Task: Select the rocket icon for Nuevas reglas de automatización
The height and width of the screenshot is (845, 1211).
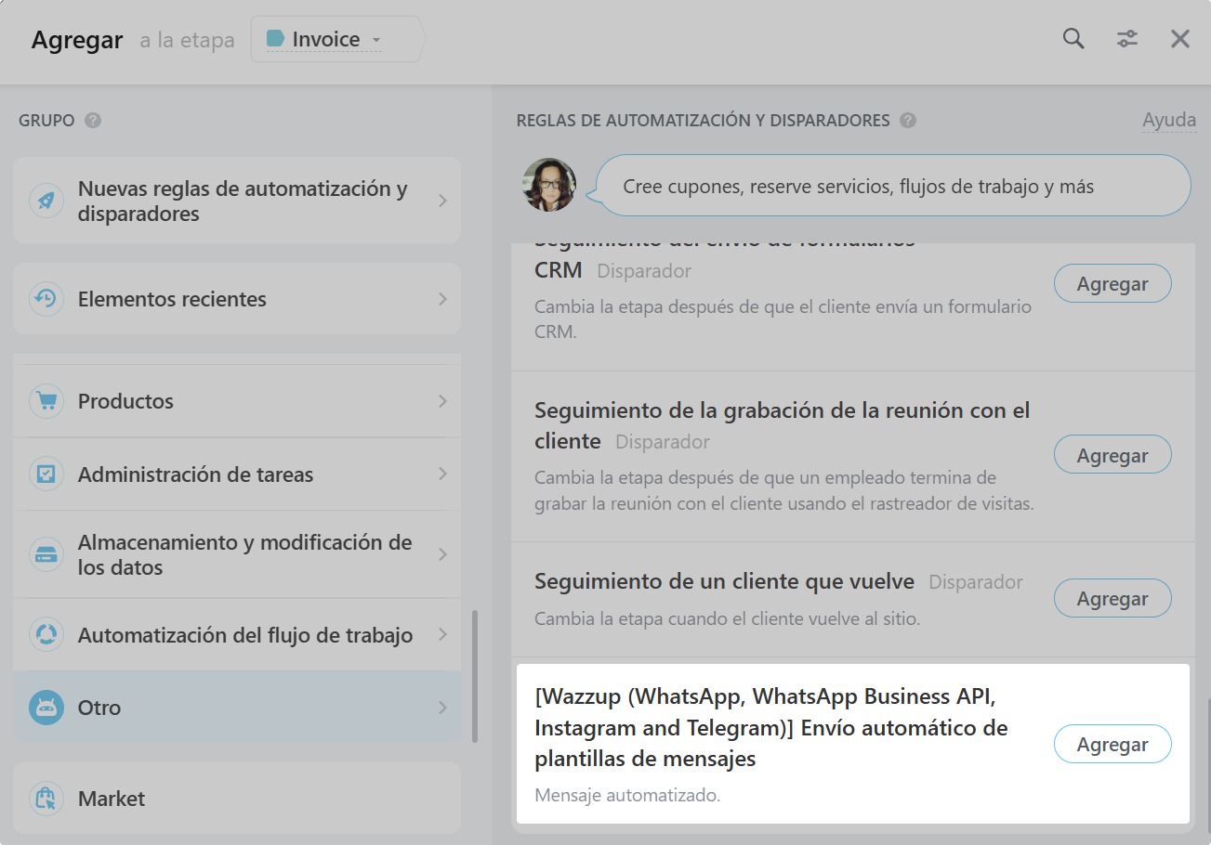Action: pyautogui.click(x=46, y=201)
